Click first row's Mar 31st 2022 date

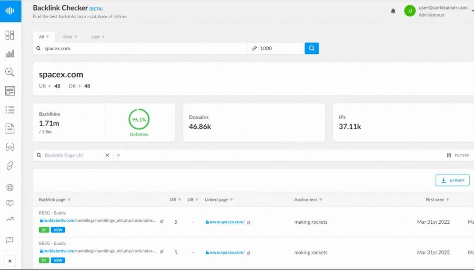coord(434,222)
